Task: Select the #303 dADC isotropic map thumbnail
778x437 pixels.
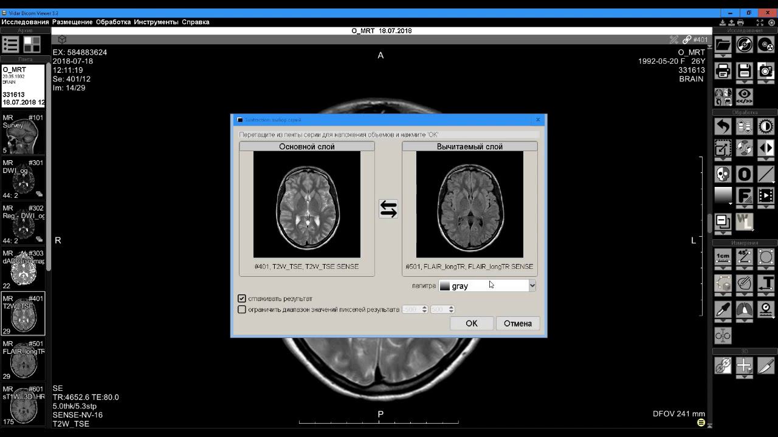Action: click(x=23, y=269)
